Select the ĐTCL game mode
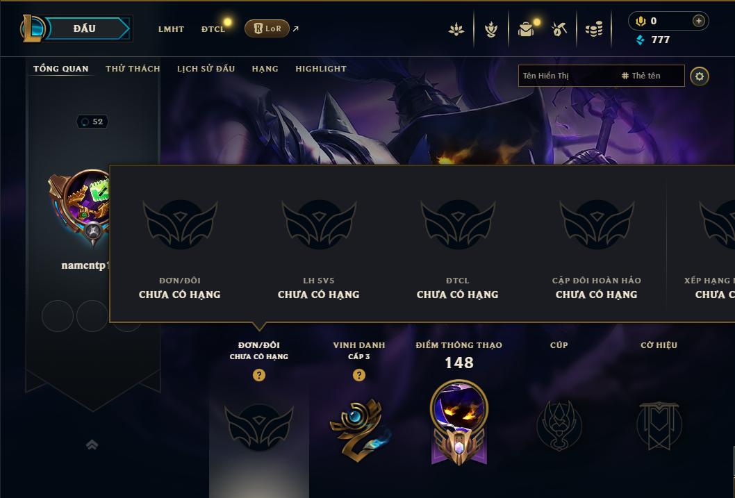735x498 pixels. pos(213,29)
